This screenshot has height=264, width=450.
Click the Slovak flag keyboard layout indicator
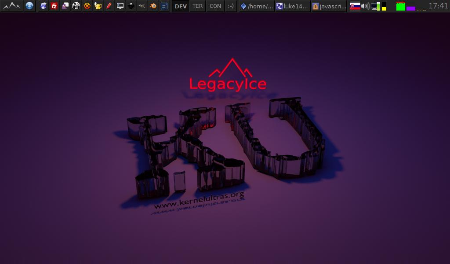tap(355, 6)
